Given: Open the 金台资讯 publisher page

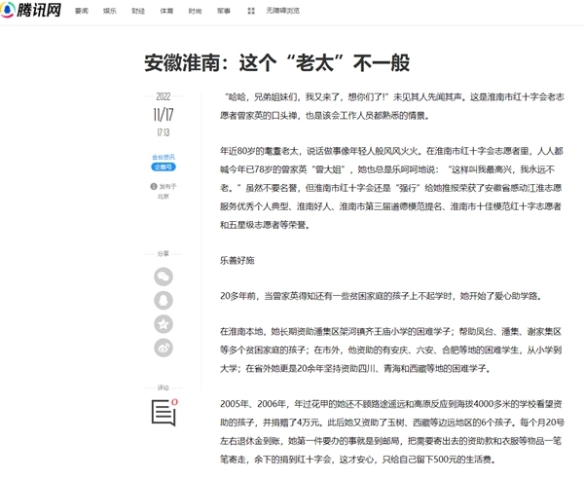Looking at the screenshot, I should tap(163, 157).
